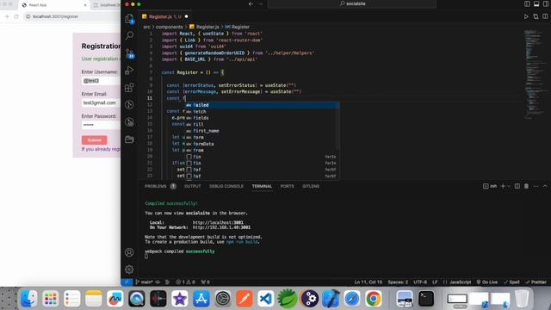This screenshot has width=551, height=310.
Task: Click the Go Forward arrow in title bar
Action: [260, 3]
